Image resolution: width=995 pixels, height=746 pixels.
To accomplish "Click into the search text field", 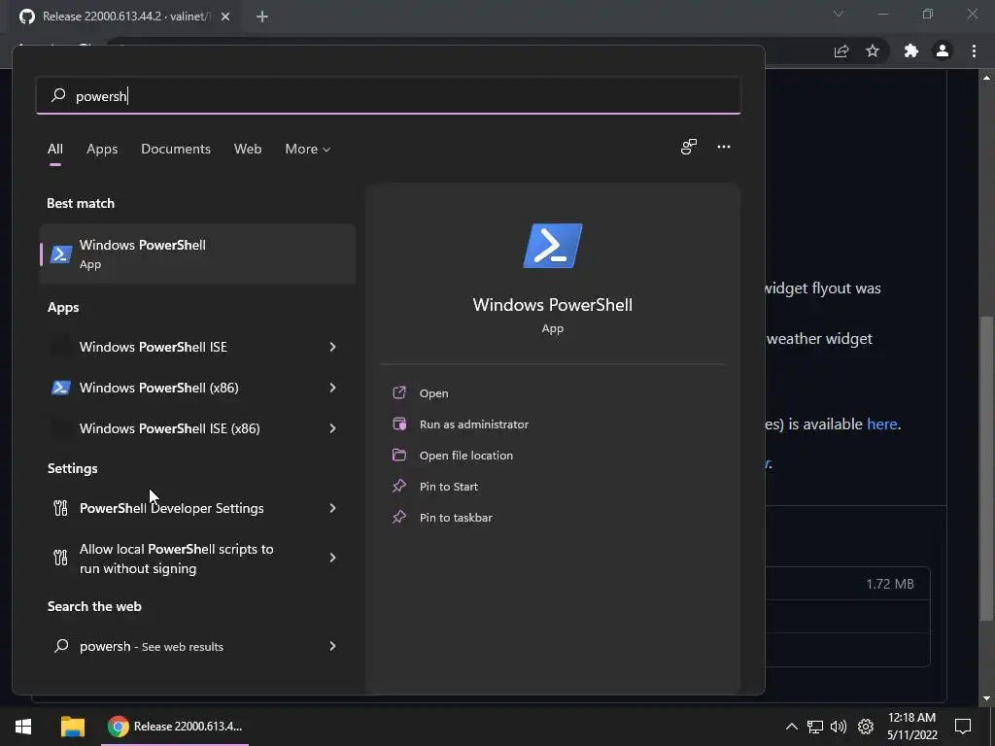I will point(389,96).
